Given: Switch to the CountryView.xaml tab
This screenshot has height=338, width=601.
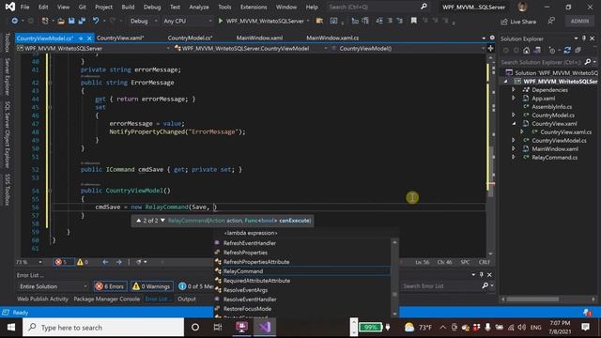Looking at the screenshot, I should (x=120, y=38).
